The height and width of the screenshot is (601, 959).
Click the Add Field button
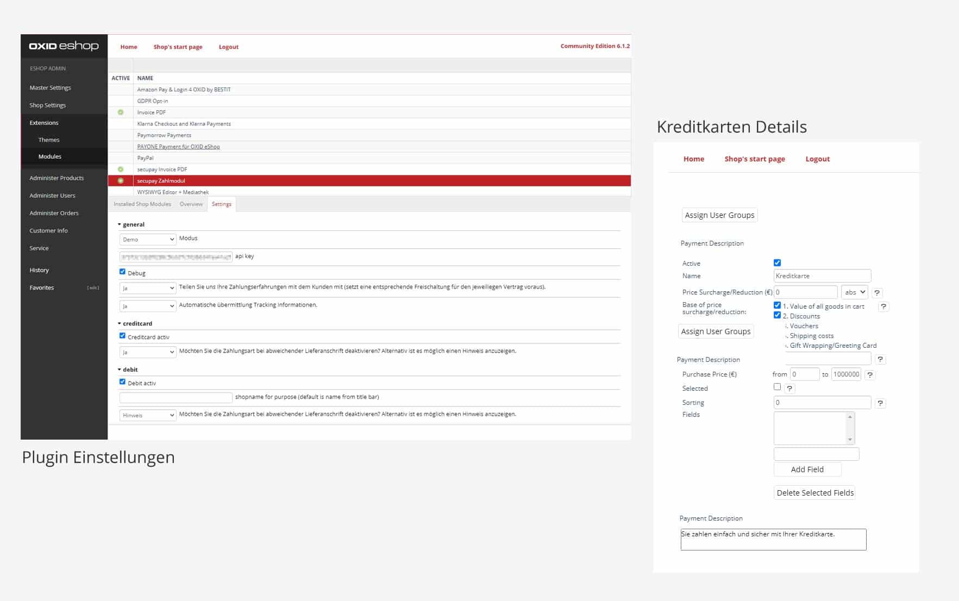pos(807,469)
